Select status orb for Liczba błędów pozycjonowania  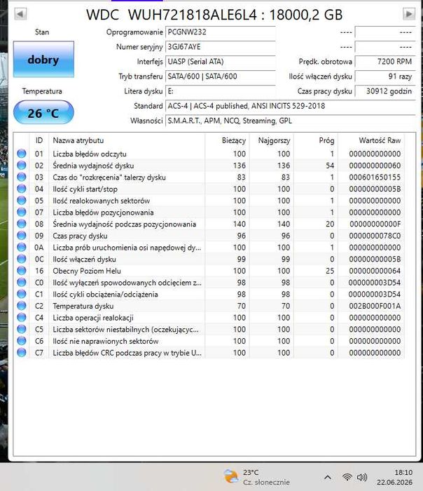[x=22, y=213]
